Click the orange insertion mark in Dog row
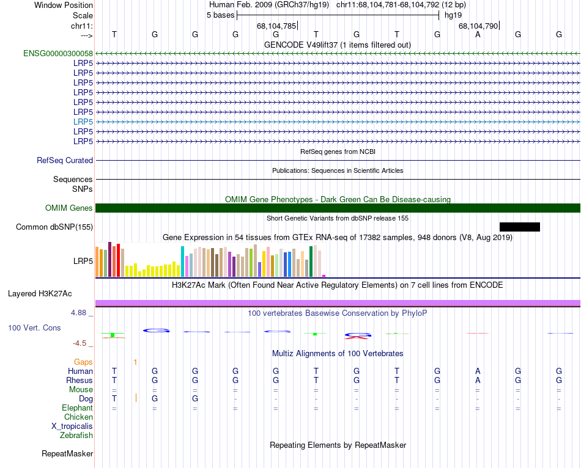Screen dimensions: 581x468 (x=136, y=398)
